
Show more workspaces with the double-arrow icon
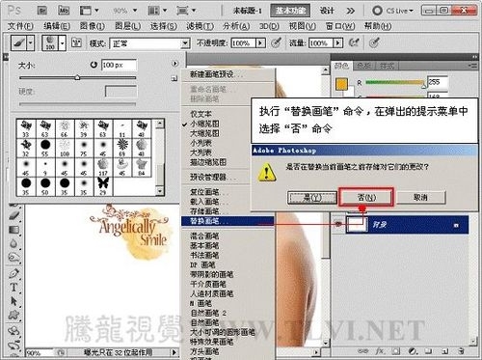[350, 11]
